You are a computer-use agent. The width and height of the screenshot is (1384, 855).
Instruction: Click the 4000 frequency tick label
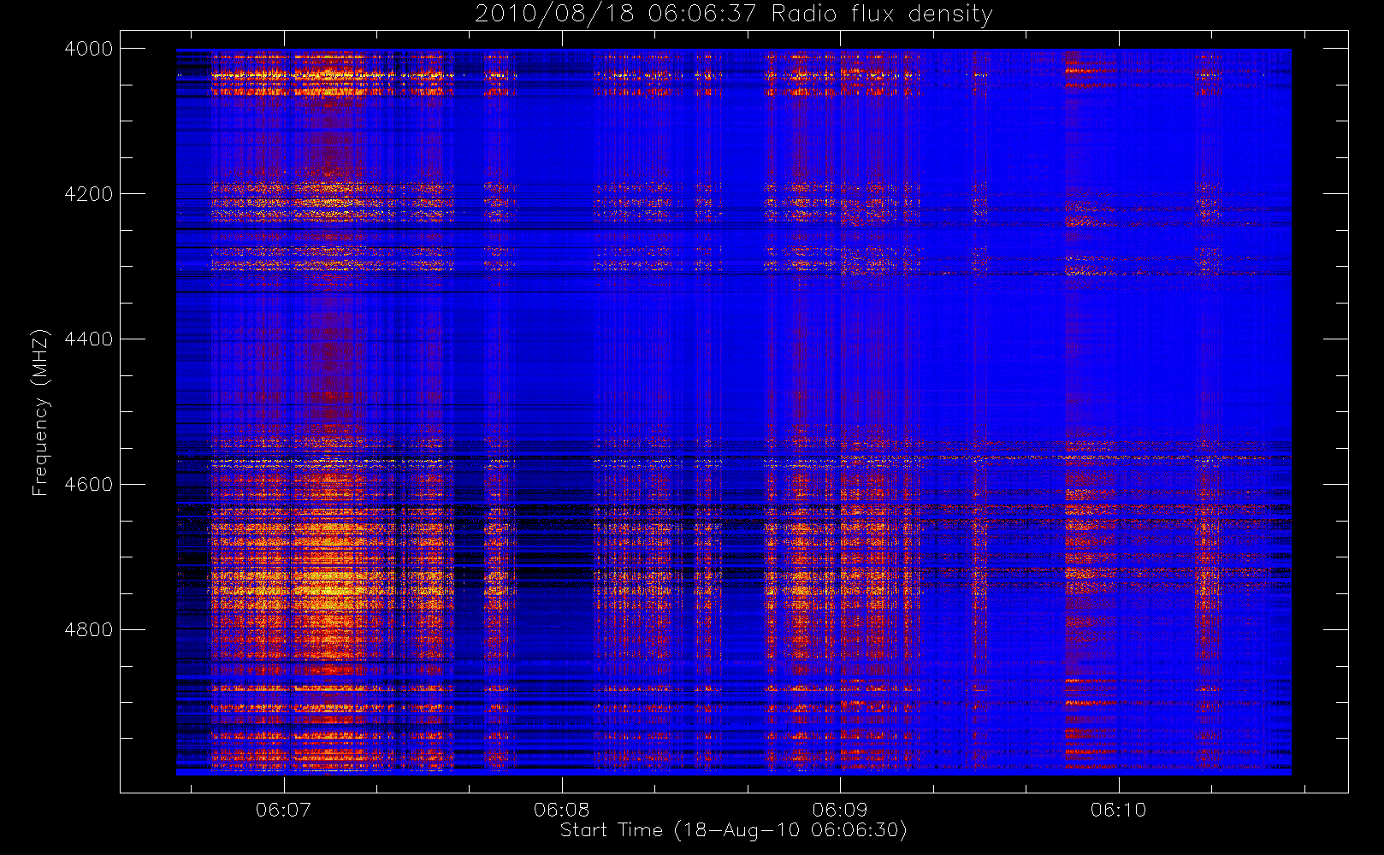click(88, 49)
